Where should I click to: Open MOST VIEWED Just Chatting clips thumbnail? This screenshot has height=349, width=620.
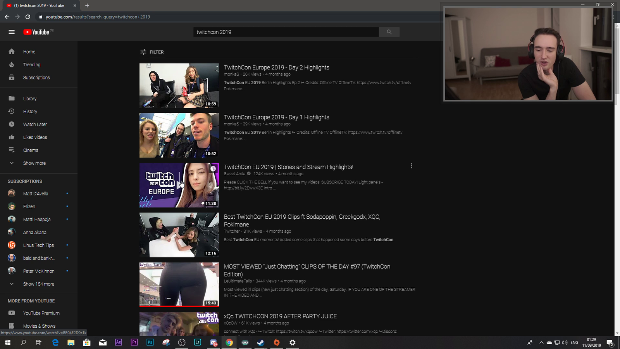tap(179, 285)
